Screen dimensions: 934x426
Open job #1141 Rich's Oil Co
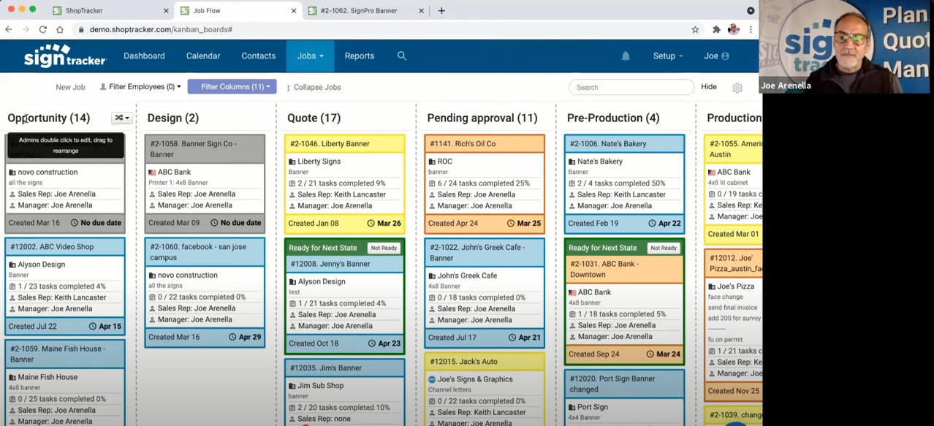[x=463, y=144]
